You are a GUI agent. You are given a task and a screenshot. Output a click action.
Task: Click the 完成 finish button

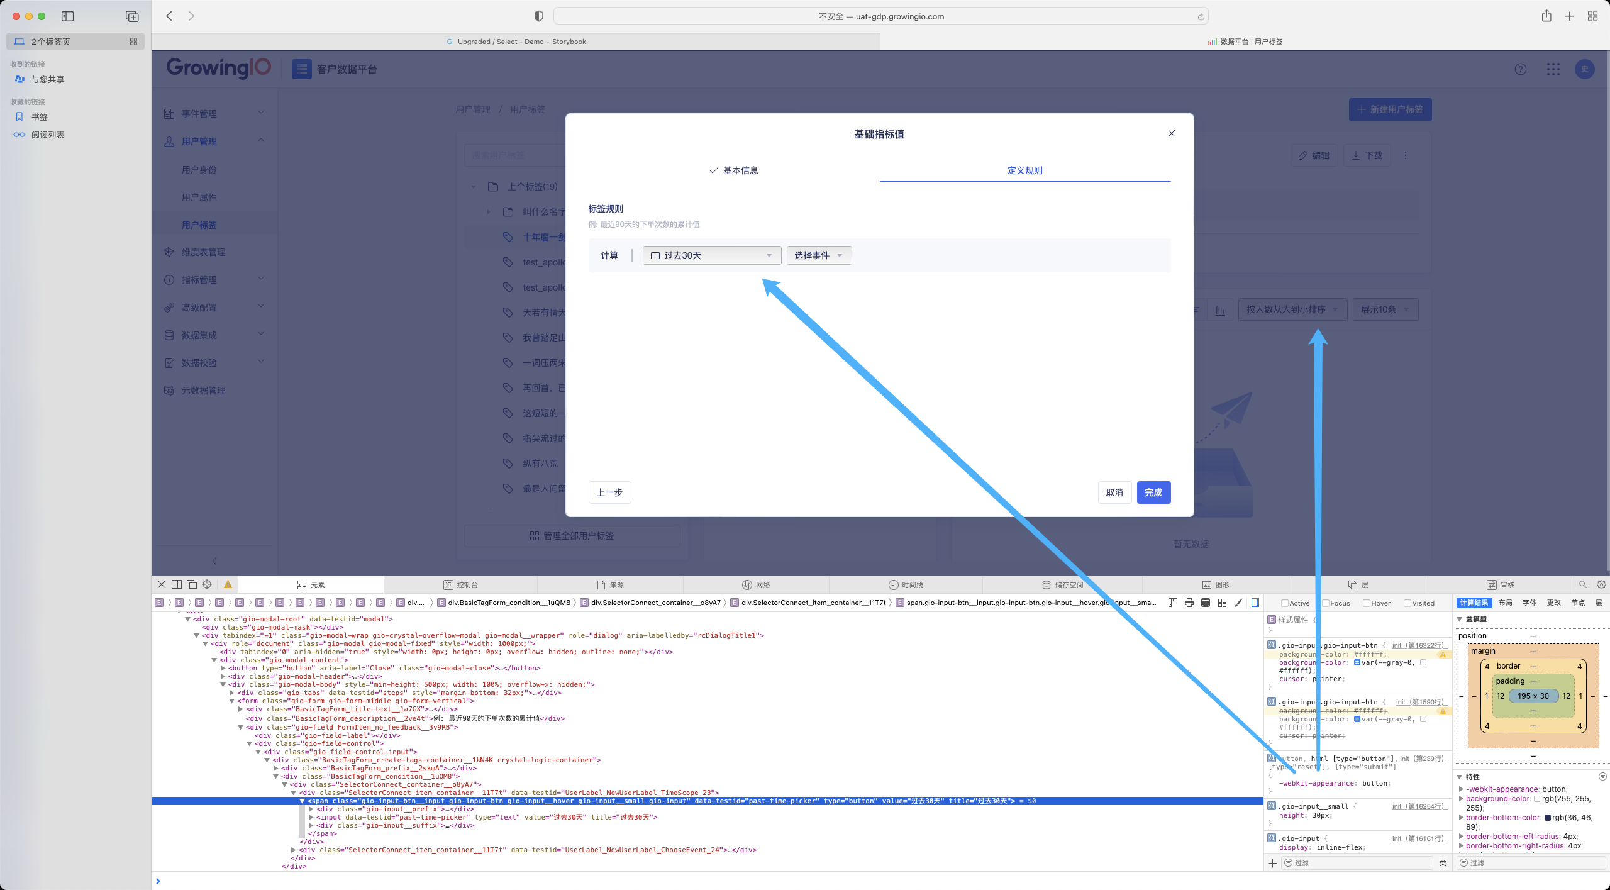pyautogui.click(x=1153, y=492)
